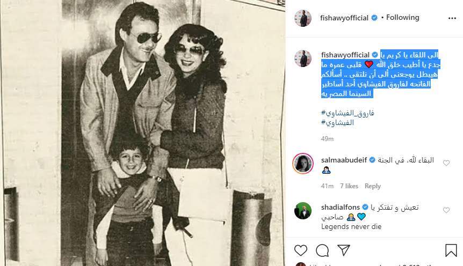Screen dimensions: 463x266
Task: Click the black and white family photo
Action: click(143, 133)
